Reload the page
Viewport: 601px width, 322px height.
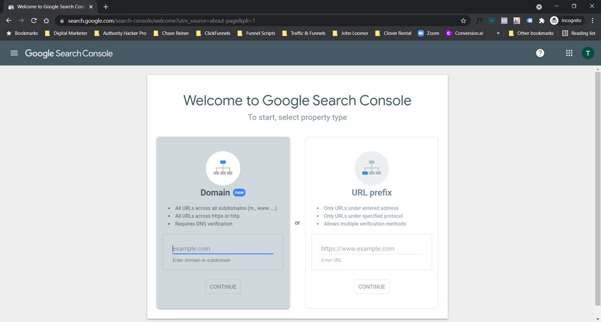(34, 20)
